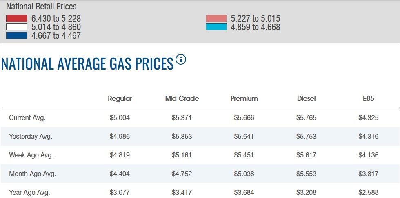
Task: Click the current Diesel price $5.765
Action: [x=306, y=118]
